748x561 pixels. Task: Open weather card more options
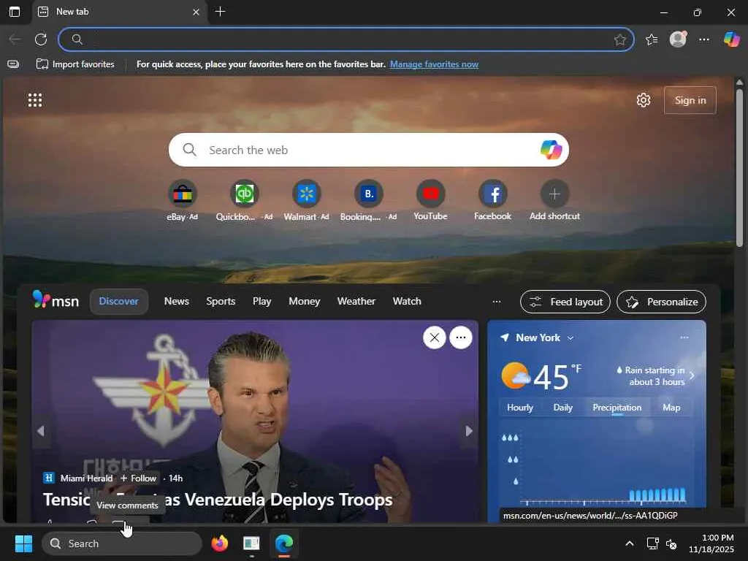[x=684, y=337]
